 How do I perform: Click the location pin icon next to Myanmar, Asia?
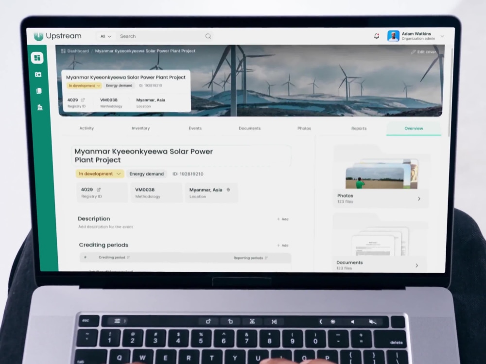(x=228, y=190)
